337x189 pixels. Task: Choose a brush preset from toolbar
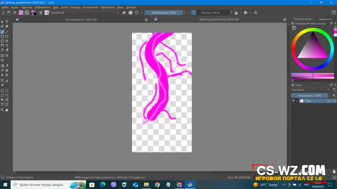(x=47, y=13)
